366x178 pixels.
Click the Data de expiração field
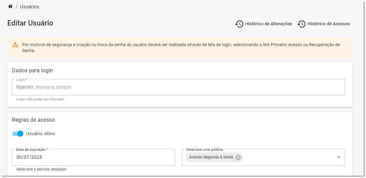[93, 157]
